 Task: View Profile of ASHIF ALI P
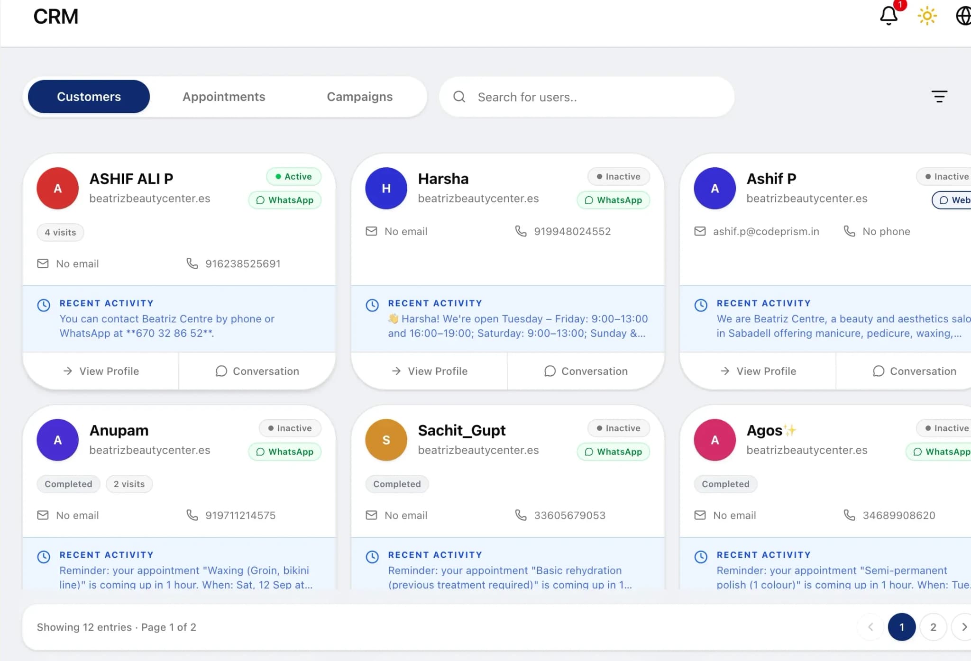[101, 371]
